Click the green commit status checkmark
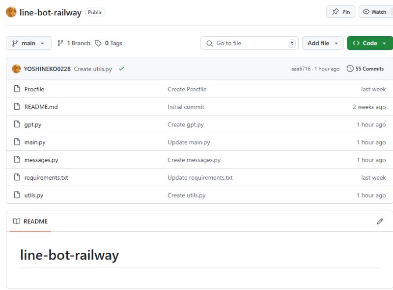The image size is (393, 290). [x=121, y=69]
